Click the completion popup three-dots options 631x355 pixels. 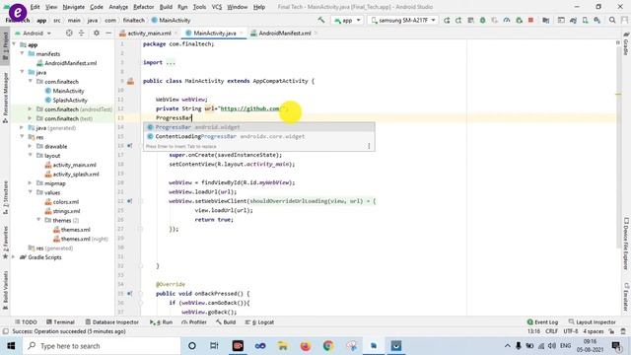(x=369, y=146)
